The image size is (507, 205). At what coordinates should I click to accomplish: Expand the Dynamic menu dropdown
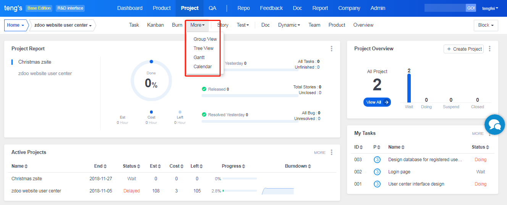[289, 25]
